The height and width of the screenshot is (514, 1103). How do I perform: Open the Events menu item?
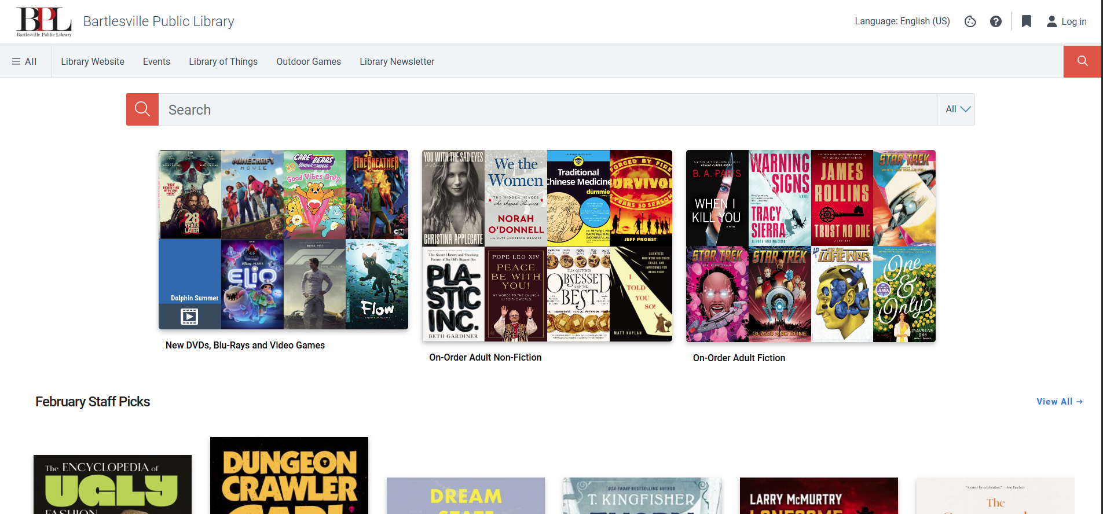(x=156, y=61)
